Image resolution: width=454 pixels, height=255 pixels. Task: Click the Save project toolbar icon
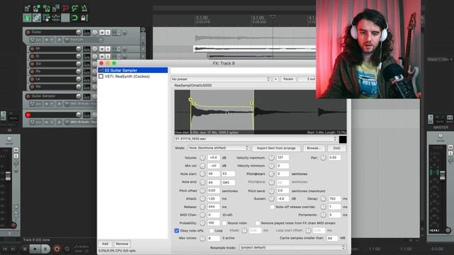coord(46,8)
